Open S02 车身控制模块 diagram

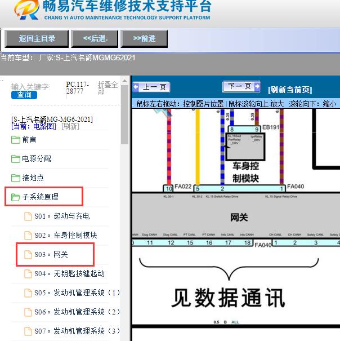(x=66, y=235)
